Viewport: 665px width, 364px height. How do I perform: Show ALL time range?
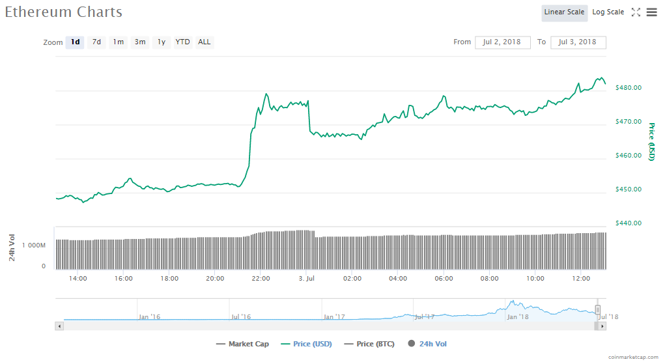tap(205, 42)
